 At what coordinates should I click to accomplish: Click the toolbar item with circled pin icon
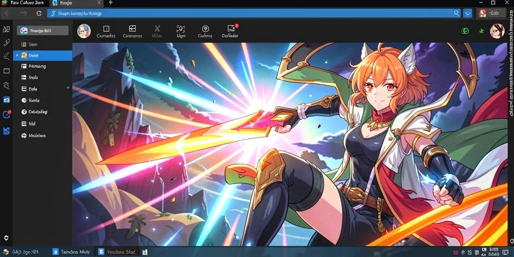pyautogui.click(x=205, y=31)
